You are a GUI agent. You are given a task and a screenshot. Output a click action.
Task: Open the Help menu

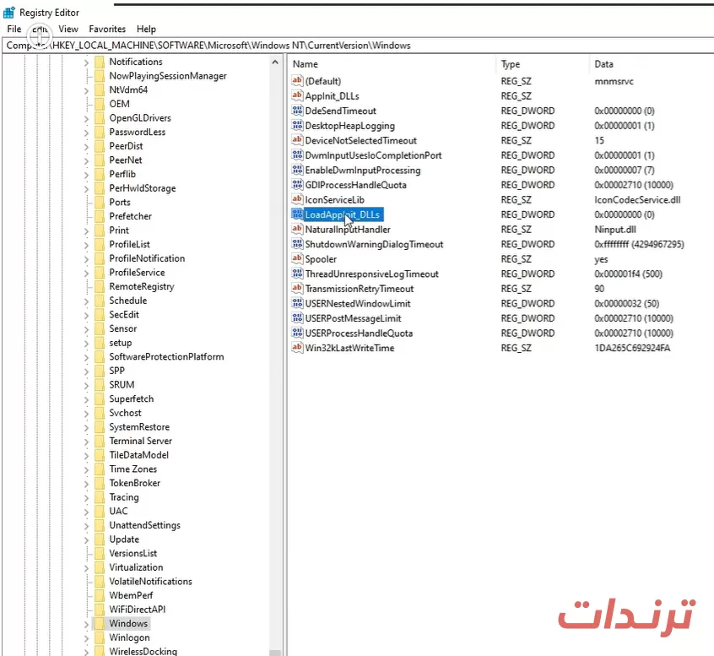146,29
